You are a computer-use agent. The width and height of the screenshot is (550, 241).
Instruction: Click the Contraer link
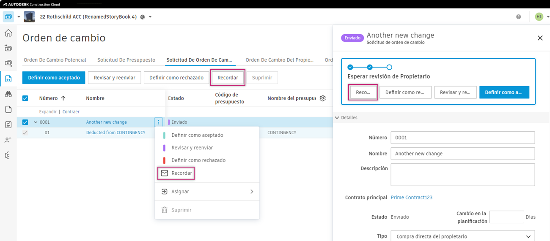[71, 112]
